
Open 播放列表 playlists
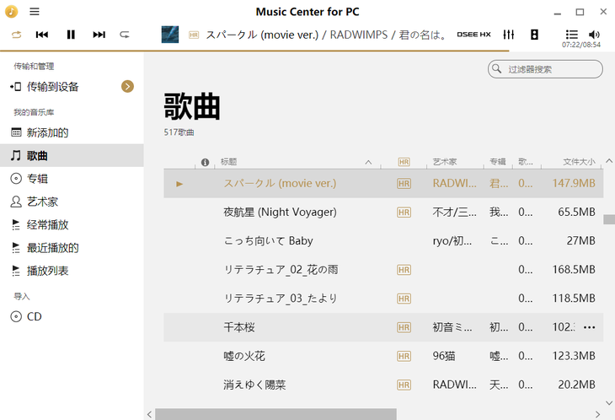72,271
